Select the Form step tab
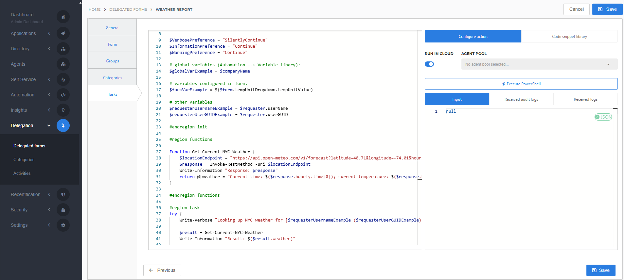 coord(112,44)
